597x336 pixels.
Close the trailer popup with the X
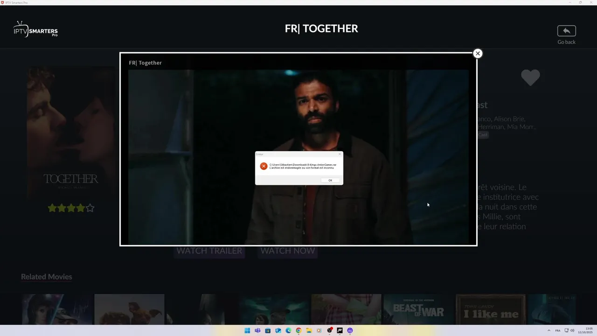(477, 53)
